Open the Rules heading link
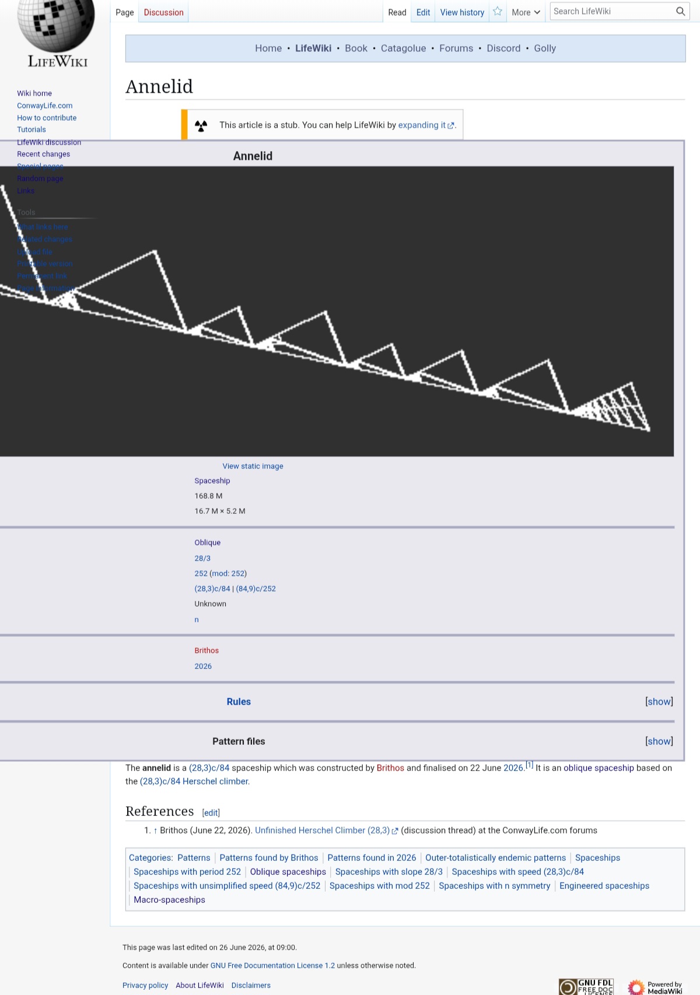This screenshot has width=700, height=995. (x=239, y=702)
